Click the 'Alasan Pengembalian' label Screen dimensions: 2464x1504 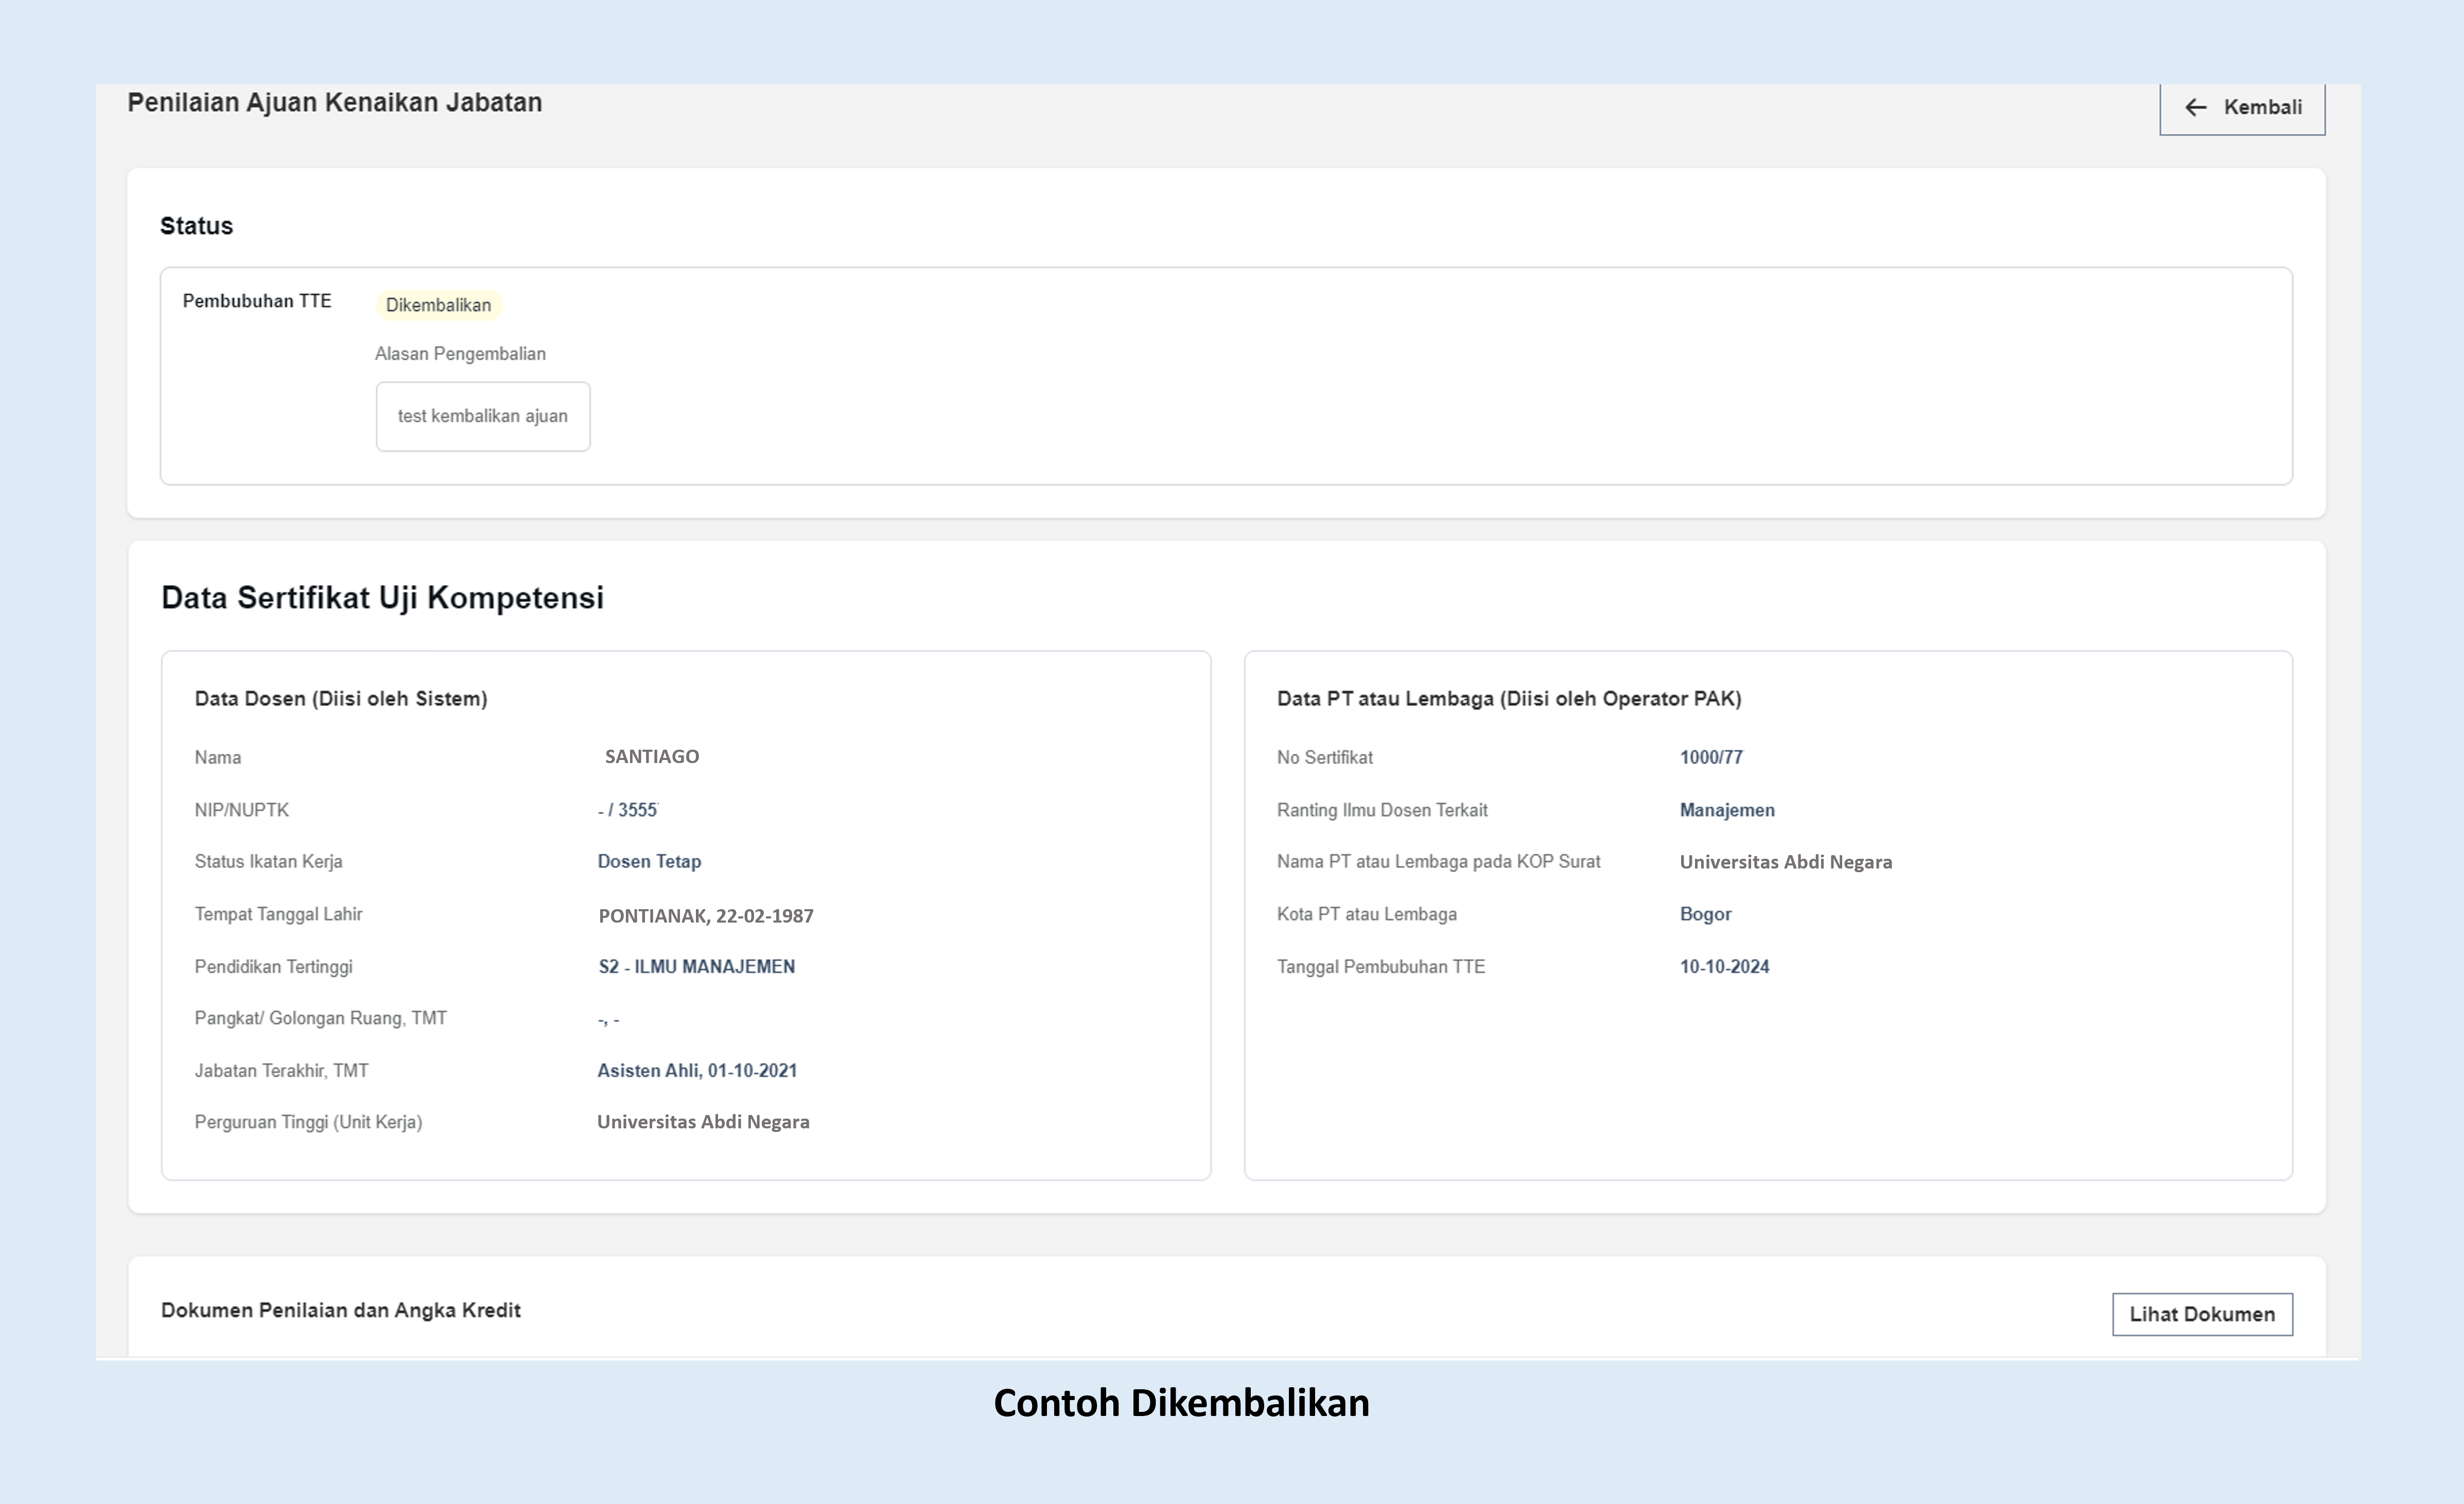[460, 354]
